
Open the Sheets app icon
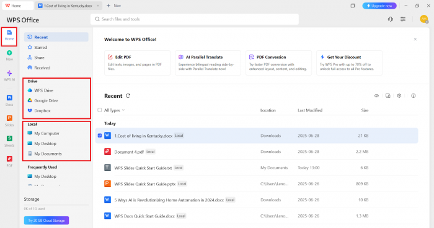pos(9,141)
